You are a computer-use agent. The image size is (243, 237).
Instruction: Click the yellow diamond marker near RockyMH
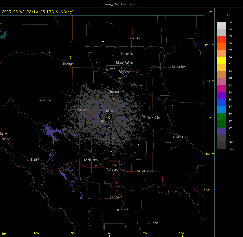click(70, 57)
